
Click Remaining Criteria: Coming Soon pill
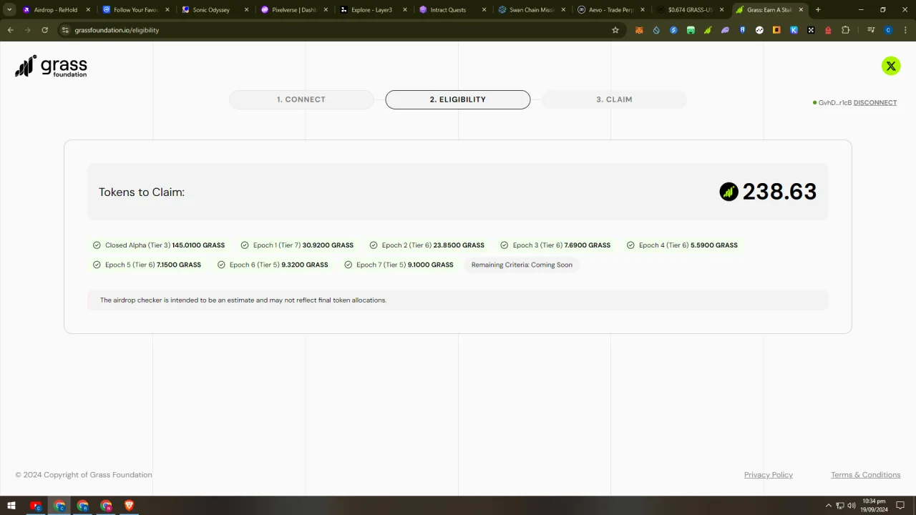click(522, 265)
